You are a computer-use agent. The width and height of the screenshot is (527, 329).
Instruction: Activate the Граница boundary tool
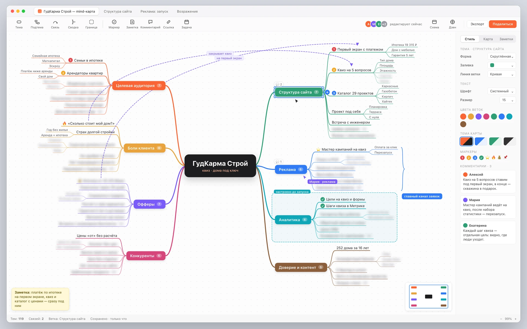[x=91, y=24]
